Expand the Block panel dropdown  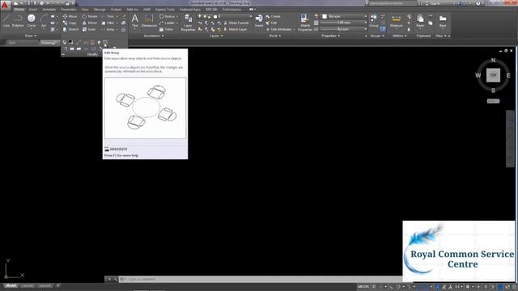pyautogui.click(x=275, y=36)
